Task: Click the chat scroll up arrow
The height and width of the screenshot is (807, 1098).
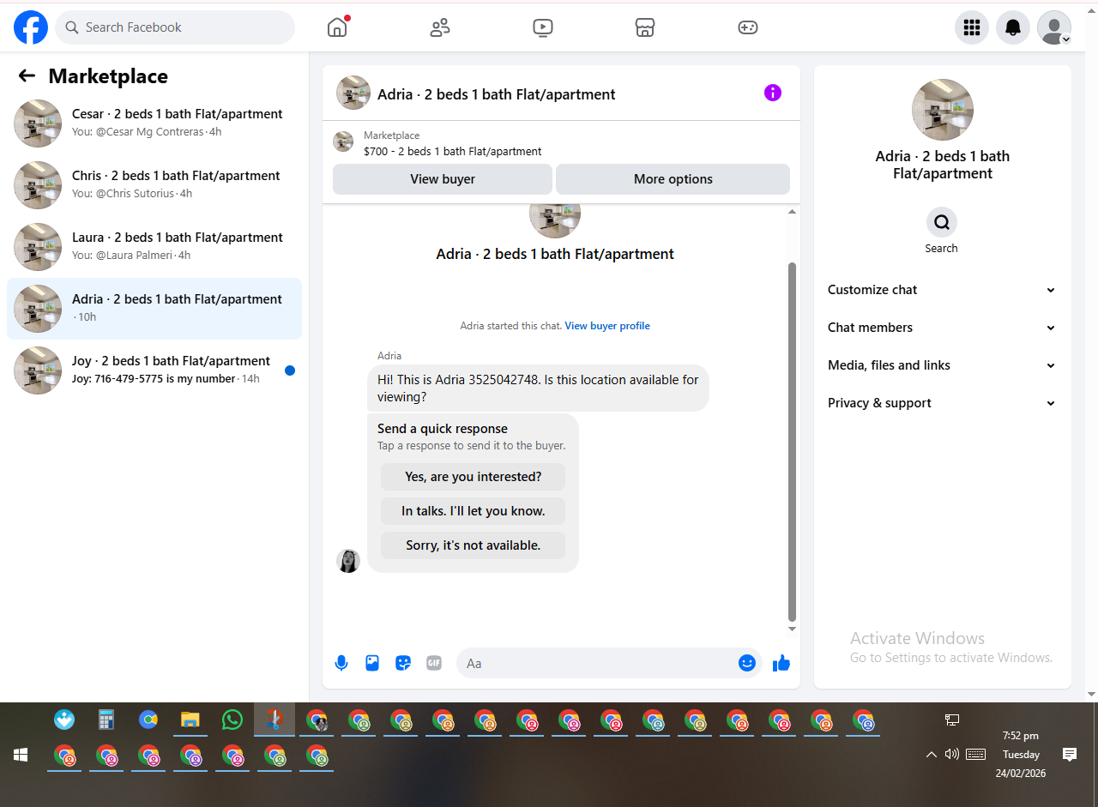Action: click(792, 211)
